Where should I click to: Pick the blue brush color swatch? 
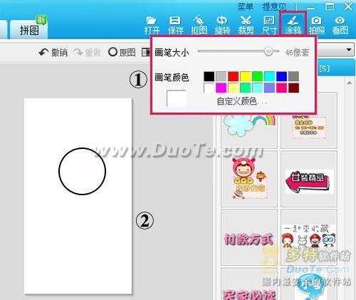(x=281, y=76)
